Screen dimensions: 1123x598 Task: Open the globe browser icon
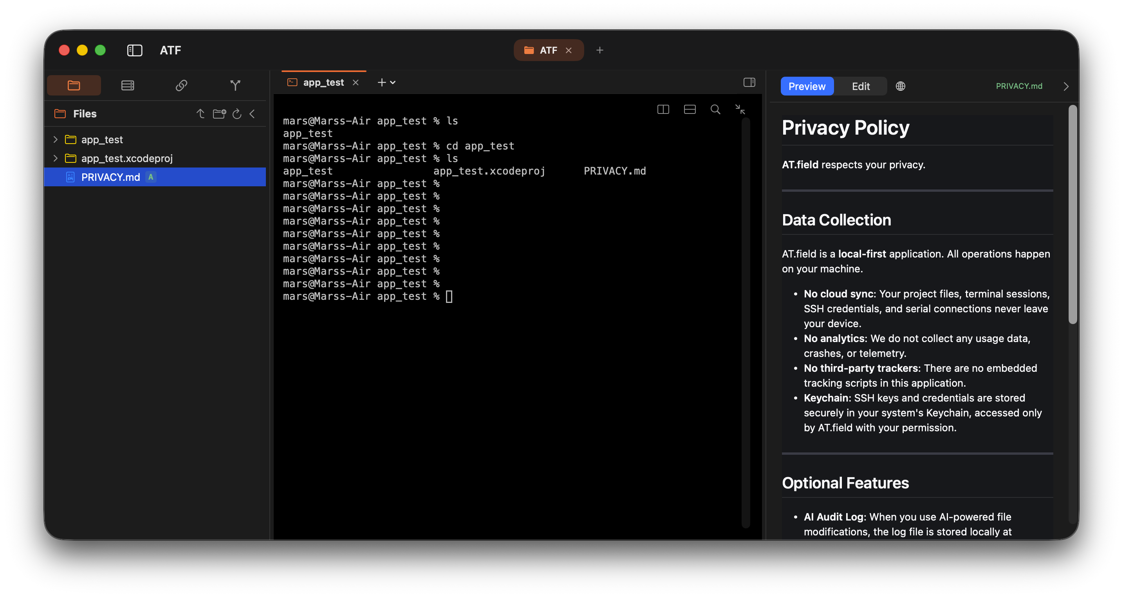(900, 86)
